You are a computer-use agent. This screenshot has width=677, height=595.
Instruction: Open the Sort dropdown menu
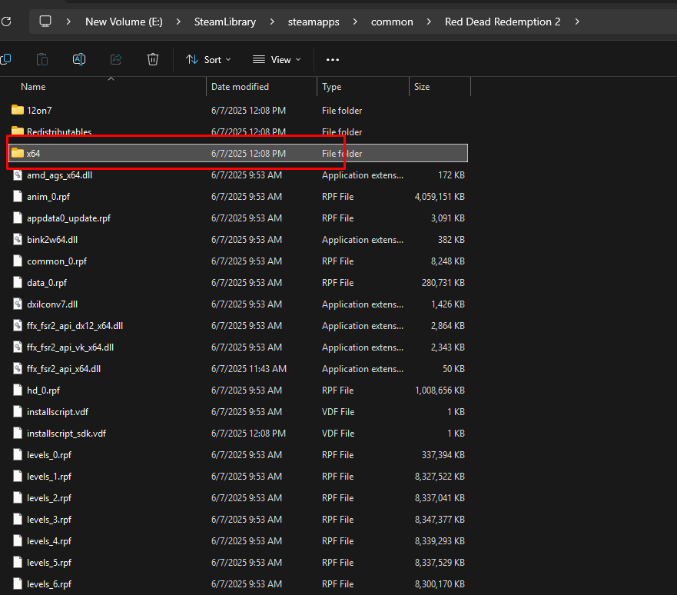[208, 60]
